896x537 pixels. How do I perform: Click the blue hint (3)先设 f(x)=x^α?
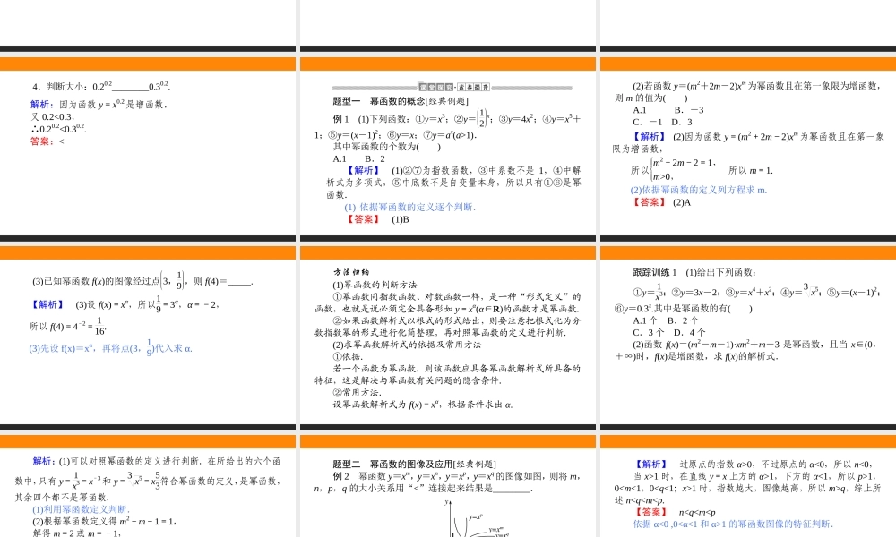pos(111,348)
